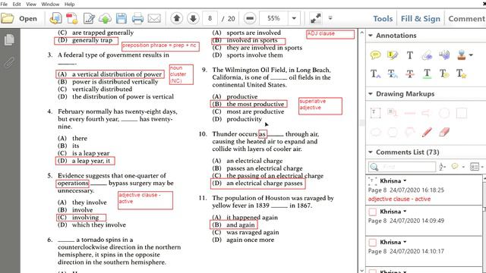The image size is (486, 273).
Task: Tick the checkbox of comment dated 14:09:49
Action: pos(372,212)
